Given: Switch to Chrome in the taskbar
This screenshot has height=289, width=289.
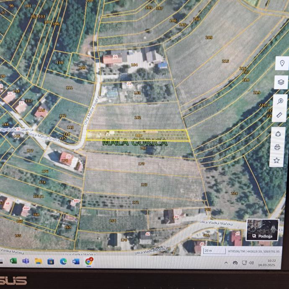Looking at the screenshot, I should [89, 261].
